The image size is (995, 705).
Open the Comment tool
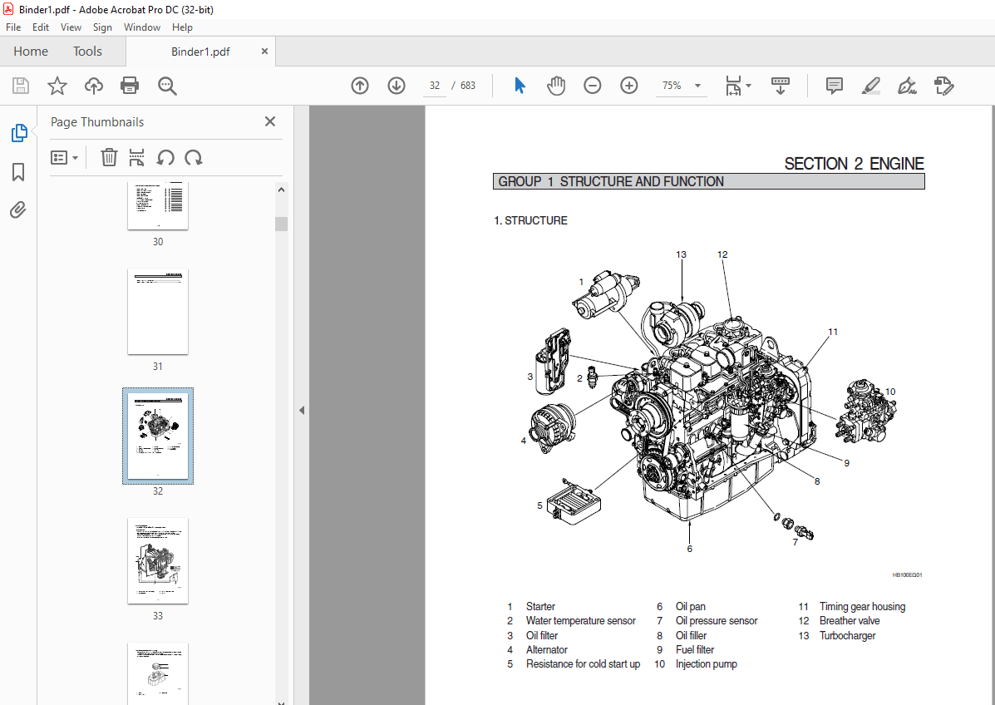[833, 85]
